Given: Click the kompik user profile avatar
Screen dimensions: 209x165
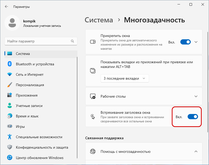Looking at the screenshot, I should click(x=12, y=23).
